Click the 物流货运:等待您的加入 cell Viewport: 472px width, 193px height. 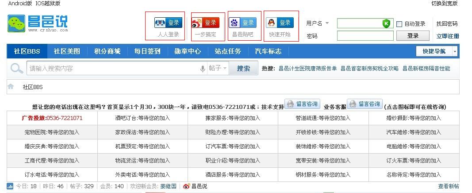143,161
